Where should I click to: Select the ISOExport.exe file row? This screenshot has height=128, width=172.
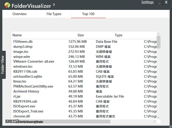(84, 106)
